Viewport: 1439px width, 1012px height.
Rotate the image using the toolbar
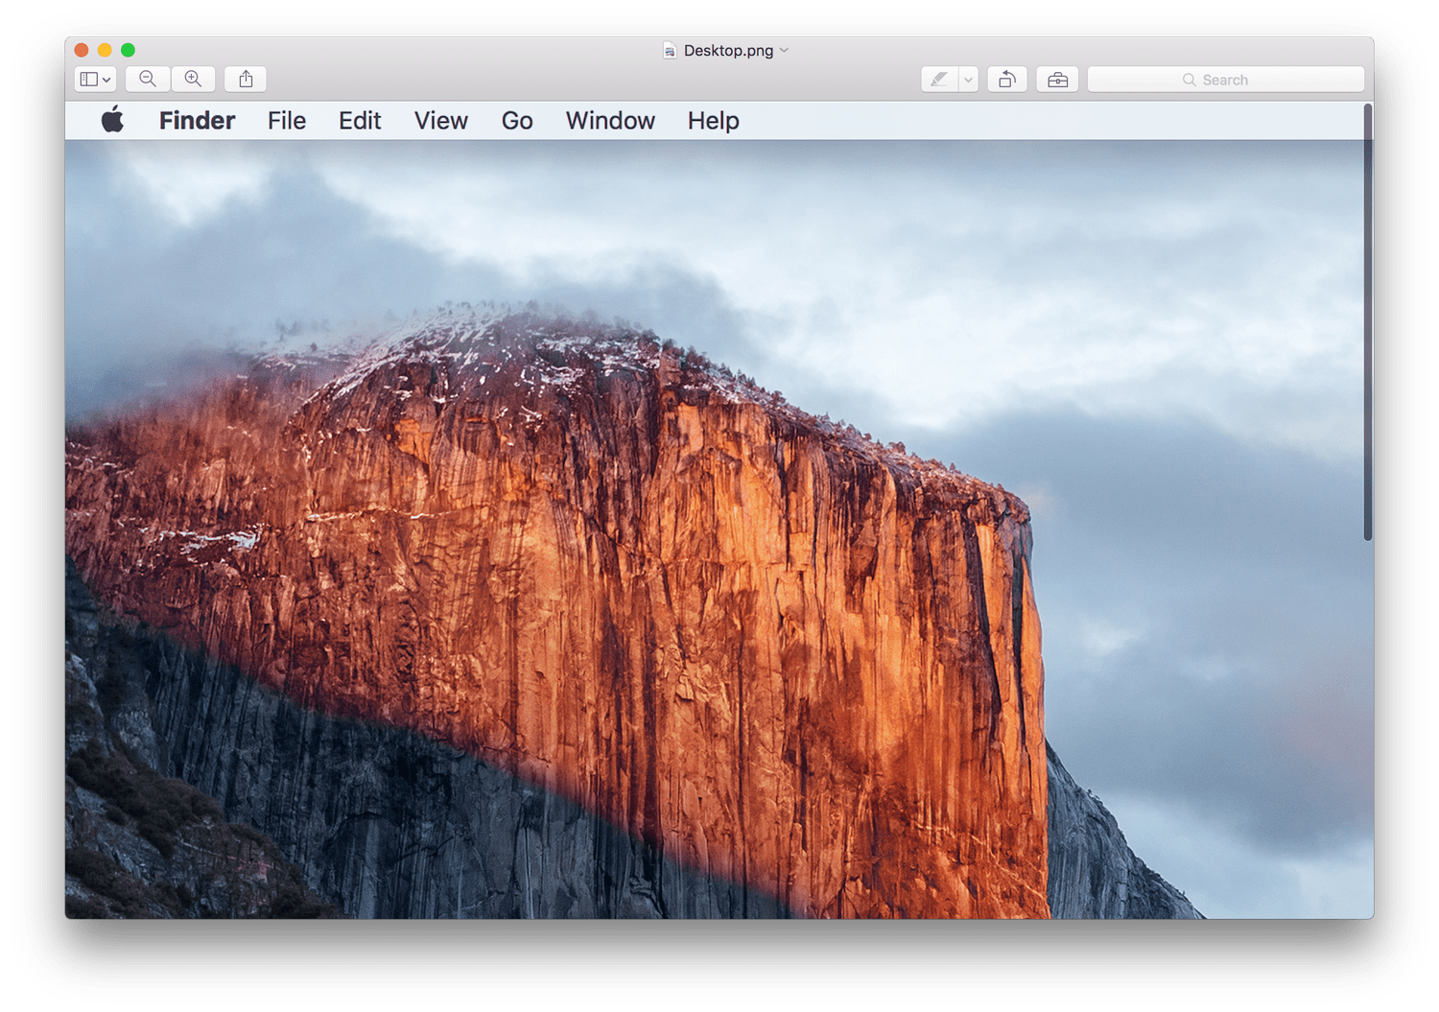(1006, 80)
